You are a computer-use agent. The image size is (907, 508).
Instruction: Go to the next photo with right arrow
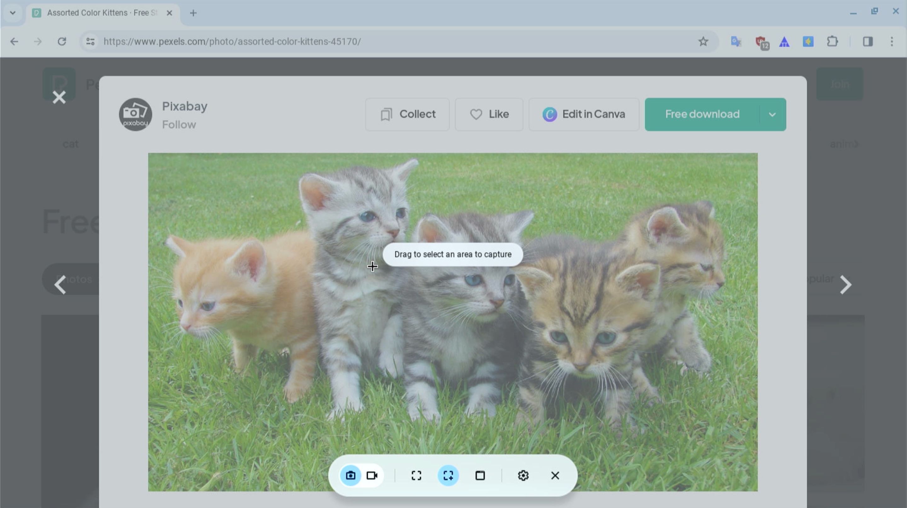tap(845, 285)
